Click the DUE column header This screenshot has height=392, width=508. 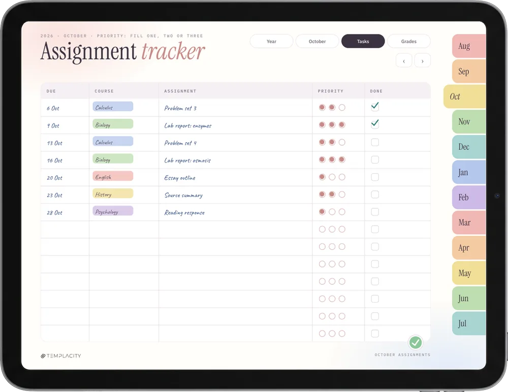[51, 91]
